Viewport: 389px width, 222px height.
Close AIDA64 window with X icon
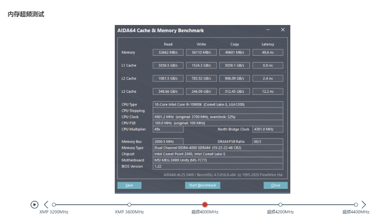pos(283,30)
